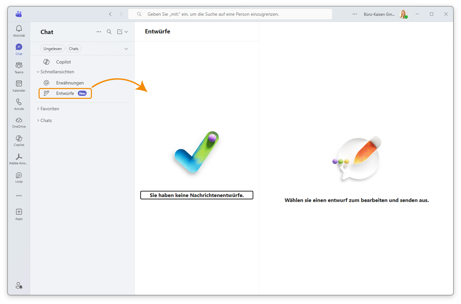The image size is (461, 304).
Task: Expand the filter chips chevron
Action: (126, 49)
